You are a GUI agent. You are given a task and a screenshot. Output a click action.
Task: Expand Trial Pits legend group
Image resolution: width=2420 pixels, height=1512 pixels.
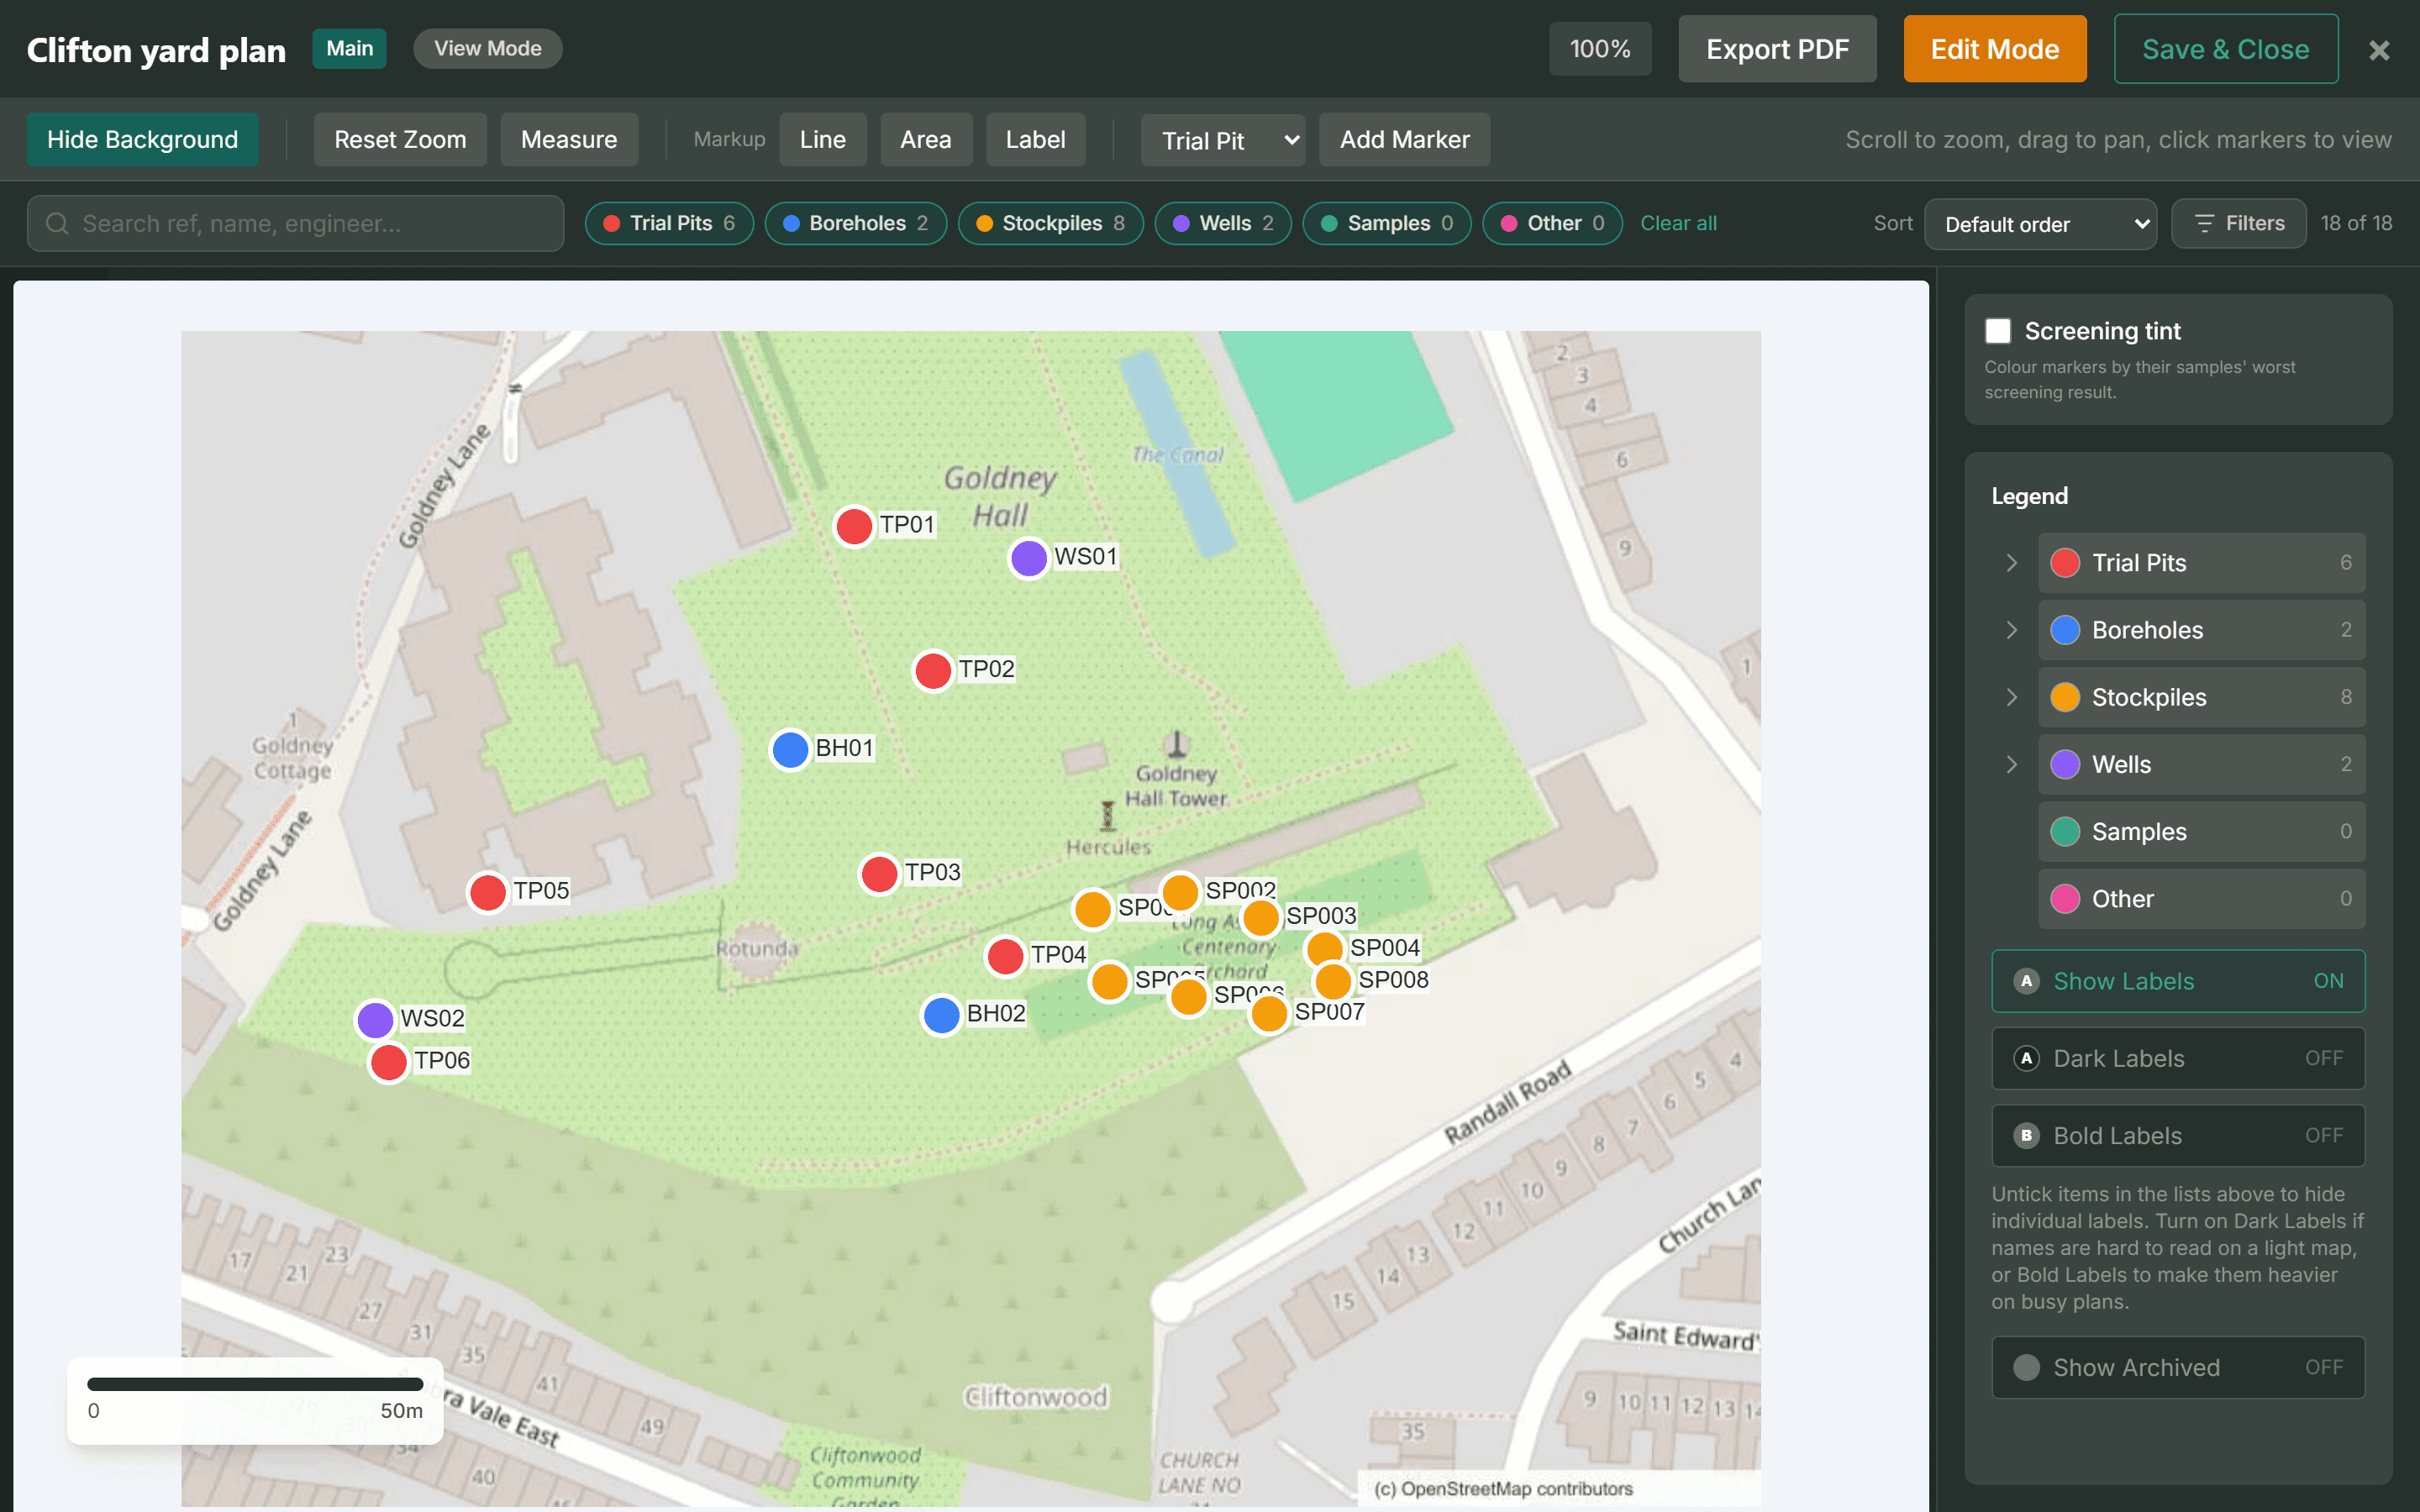2012,563
